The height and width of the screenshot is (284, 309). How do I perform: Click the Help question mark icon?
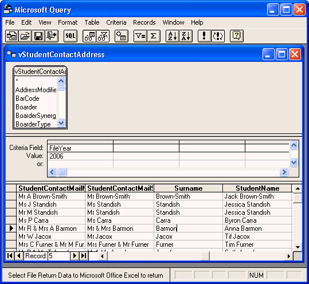(x=237, y=36)
